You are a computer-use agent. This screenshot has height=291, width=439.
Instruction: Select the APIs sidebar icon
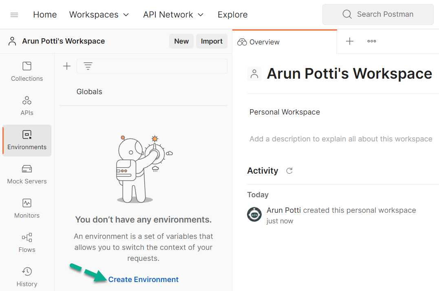click(26, 106)
